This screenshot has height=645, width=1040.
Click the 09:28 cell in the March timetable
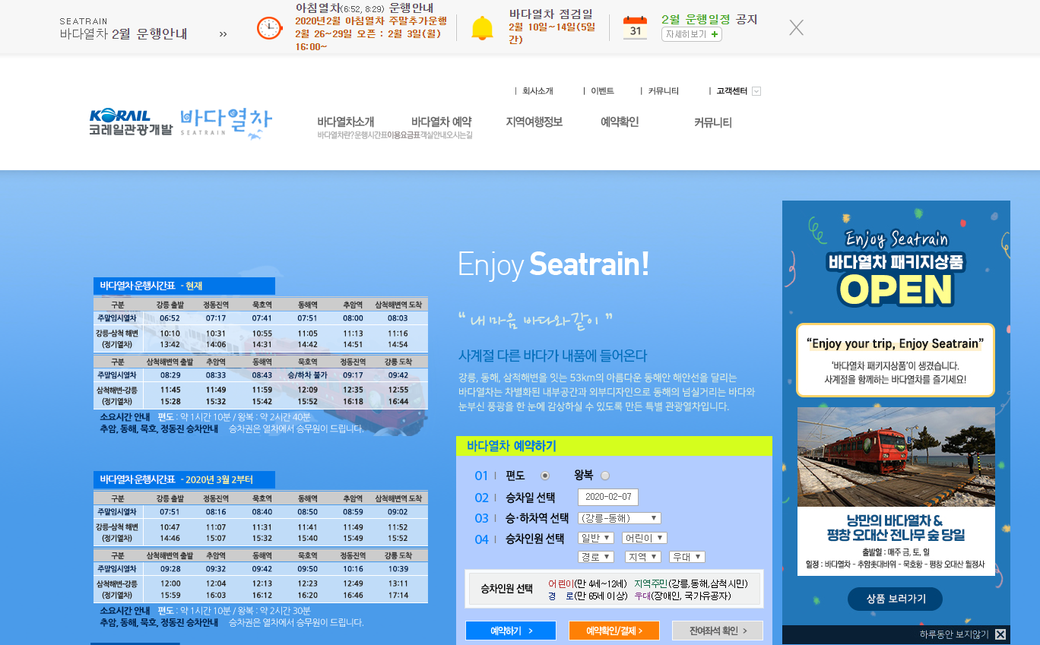pos(170,569)
